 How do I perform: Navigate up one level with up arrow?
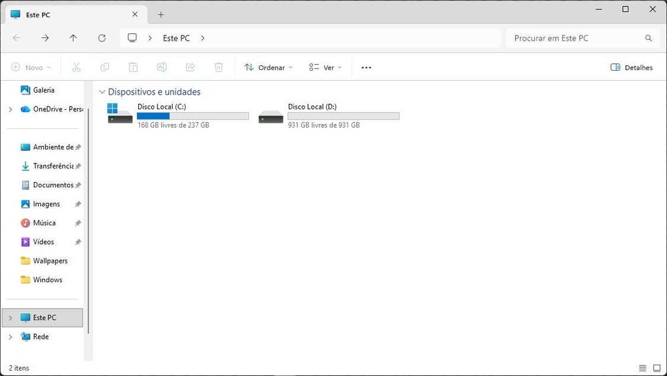pyautogui.click(x=73, y=38)
